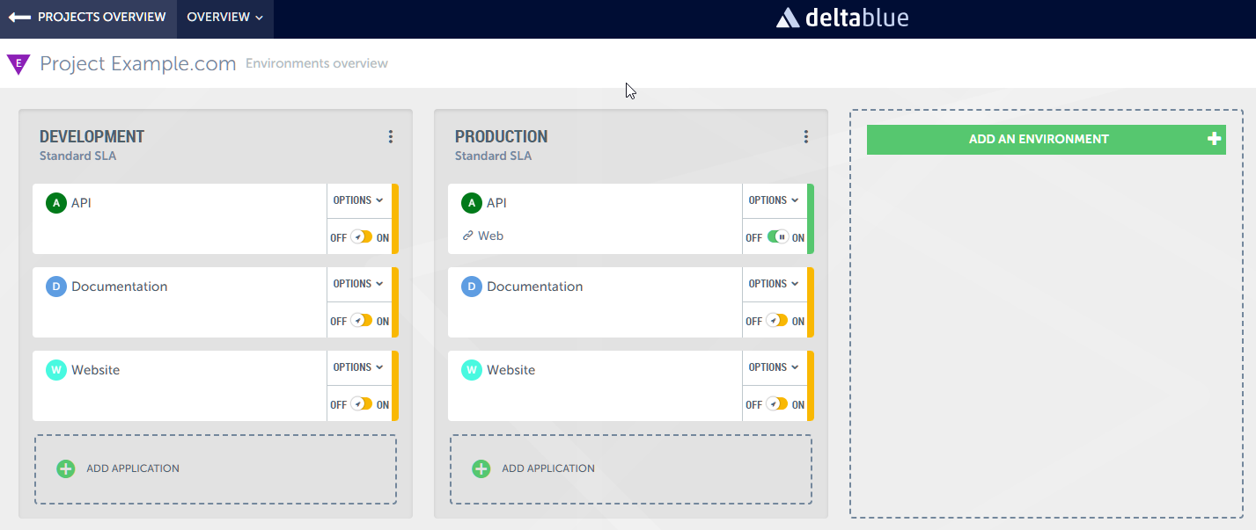1256x530 pixels.
Task: Expand Options dropdown for Development Documentation
Action: (x=358, y=284)
